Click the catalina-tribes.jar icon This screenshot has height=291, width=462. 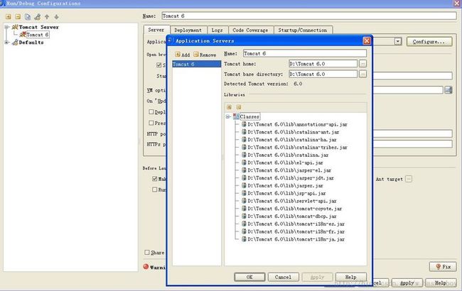244,147
